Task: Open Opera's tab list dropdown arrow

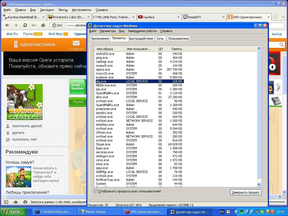Action: [x=283, y=17]
